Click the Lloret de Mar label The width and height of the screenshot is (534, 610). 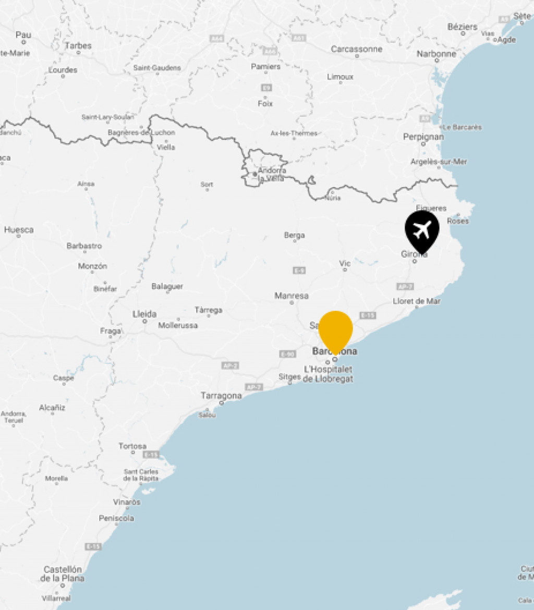click(x=417, y=301)
